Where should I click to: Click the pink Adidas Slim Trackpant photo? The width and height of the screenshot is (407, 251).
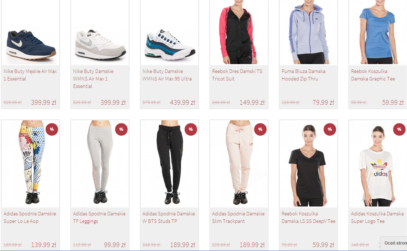click(239, 163)
